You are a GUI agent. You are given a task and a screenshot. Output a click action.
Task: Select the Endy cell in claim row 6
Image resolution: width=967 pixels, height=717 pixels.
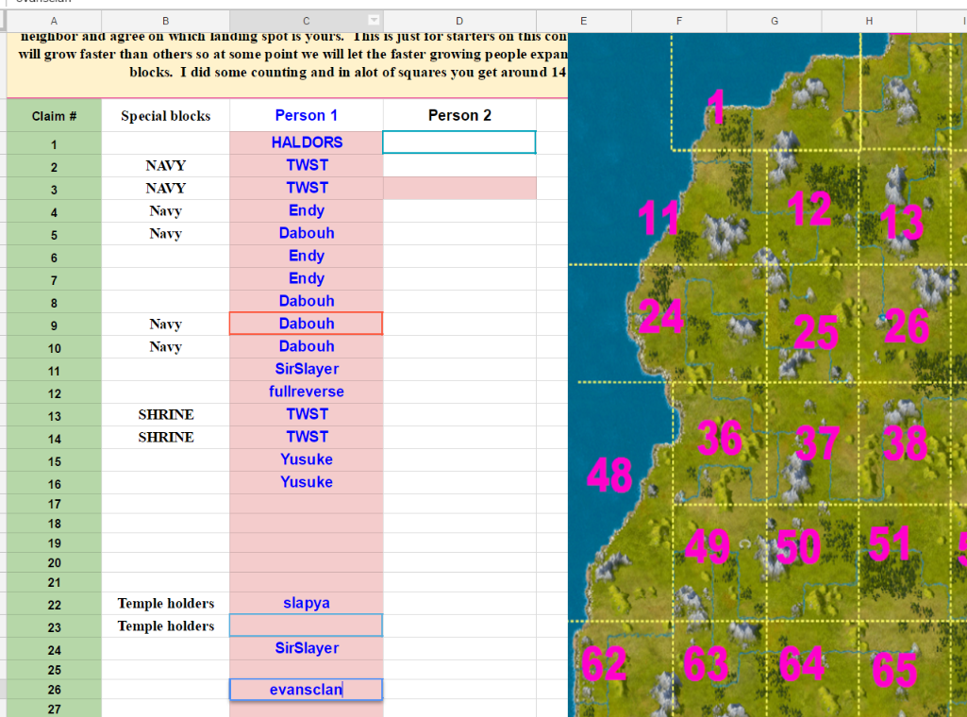(306, 256)
